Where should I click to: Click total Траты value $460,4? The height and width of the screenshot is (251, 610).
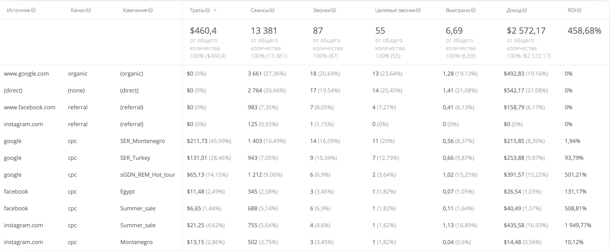[x=203, y=31]
